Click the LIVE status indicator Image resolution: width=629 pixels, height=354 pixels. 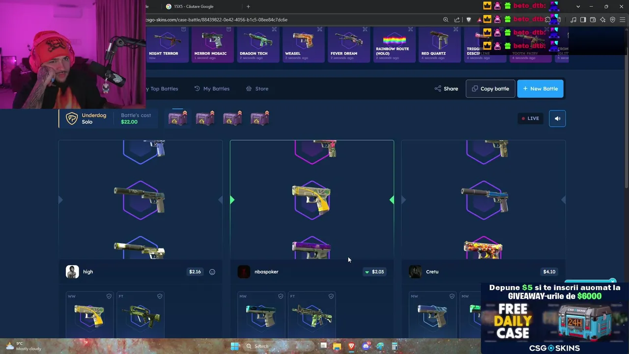tap(531, 118)
